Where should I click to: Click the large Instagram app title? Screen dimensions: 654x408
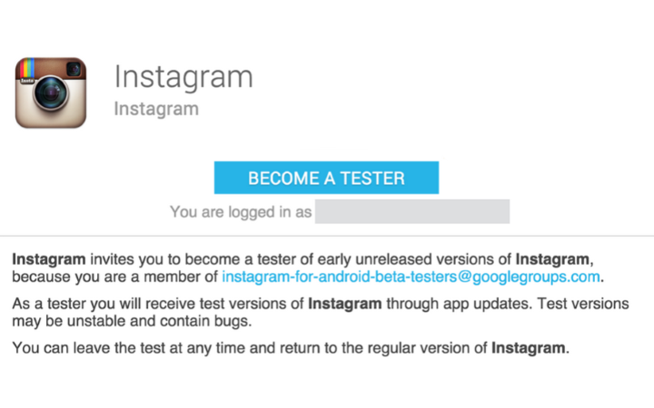(182, 76)
